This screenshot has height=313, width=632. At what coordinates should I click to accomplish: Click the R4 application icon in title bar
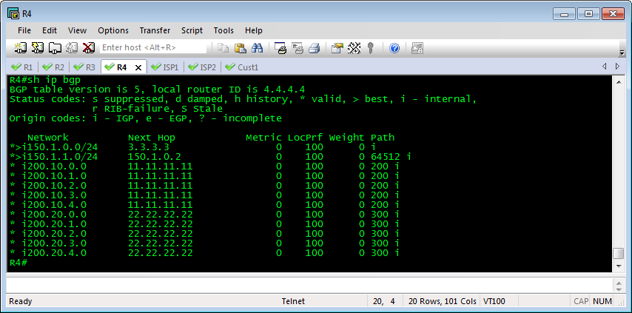[x=14, y=14]
